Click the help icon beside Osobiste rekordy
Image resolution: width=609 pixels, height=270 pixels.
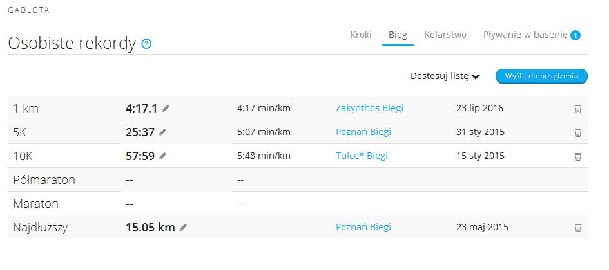point(146,44)
